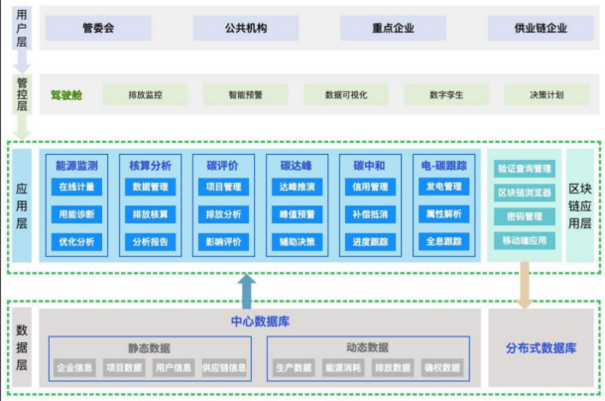This screenshot has height=401, width=605.
Task: Select the 用户信息 box
Action: pos(174,368)
